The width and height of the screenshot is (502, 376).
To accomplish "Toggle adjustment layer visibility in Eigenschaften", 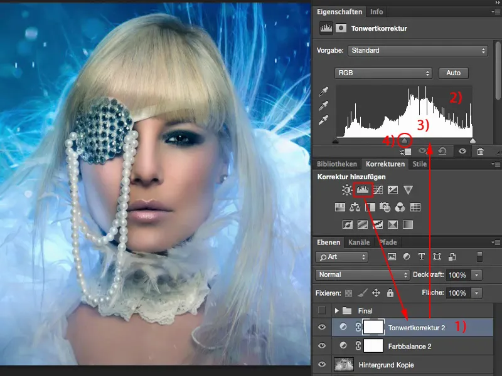I will click(x=462, y=151).
